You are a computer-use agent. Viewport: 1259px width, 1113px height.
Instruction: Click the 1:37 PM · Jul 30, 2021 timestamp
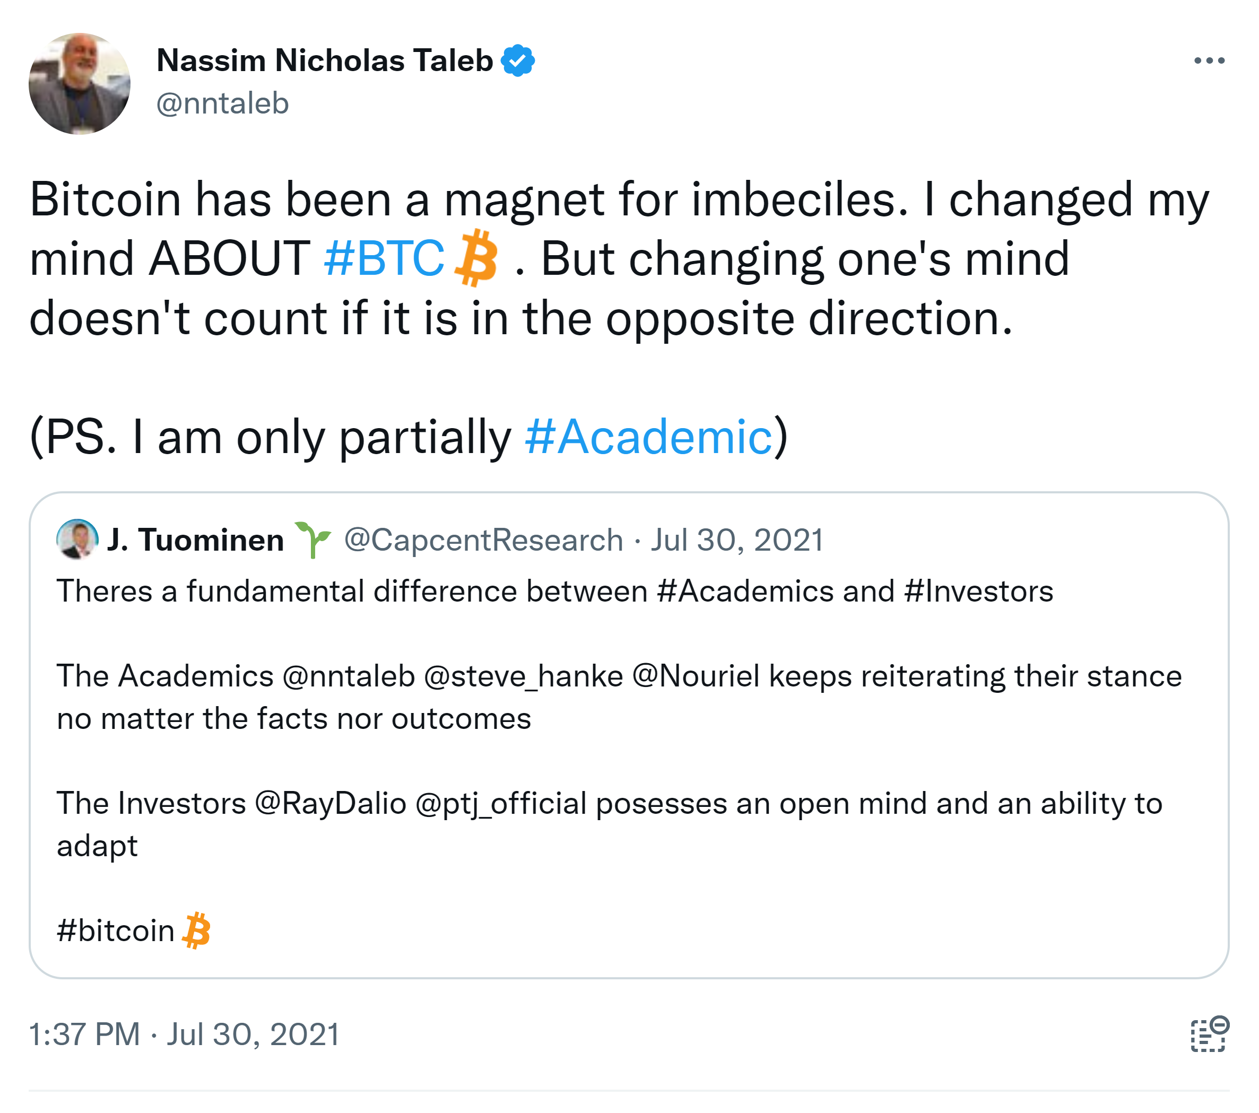pyautogui.click(x=184, y=1034)
